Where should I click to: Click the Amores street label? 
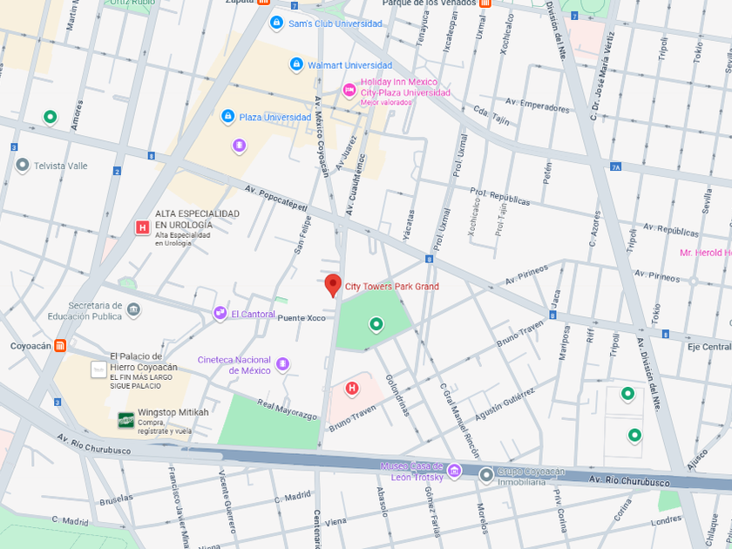click(77, 115)
